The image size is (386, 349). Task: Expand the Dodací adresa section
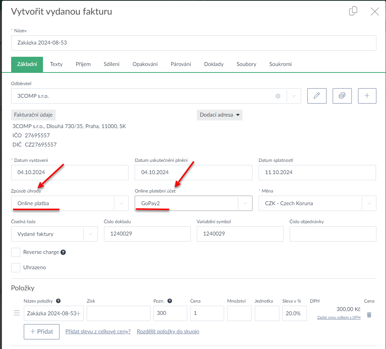[x=219, y=115]
